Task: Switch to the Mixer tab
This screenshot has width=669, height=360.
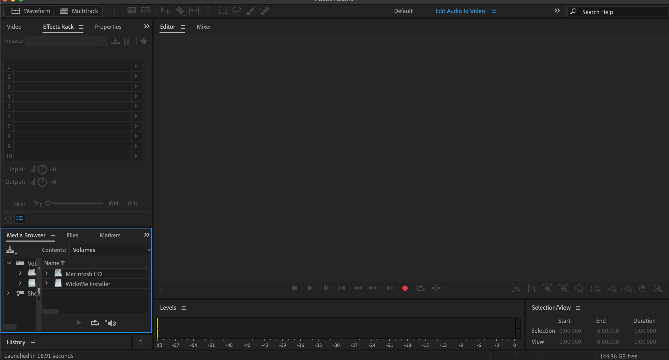Action: [x=204, y=27]
